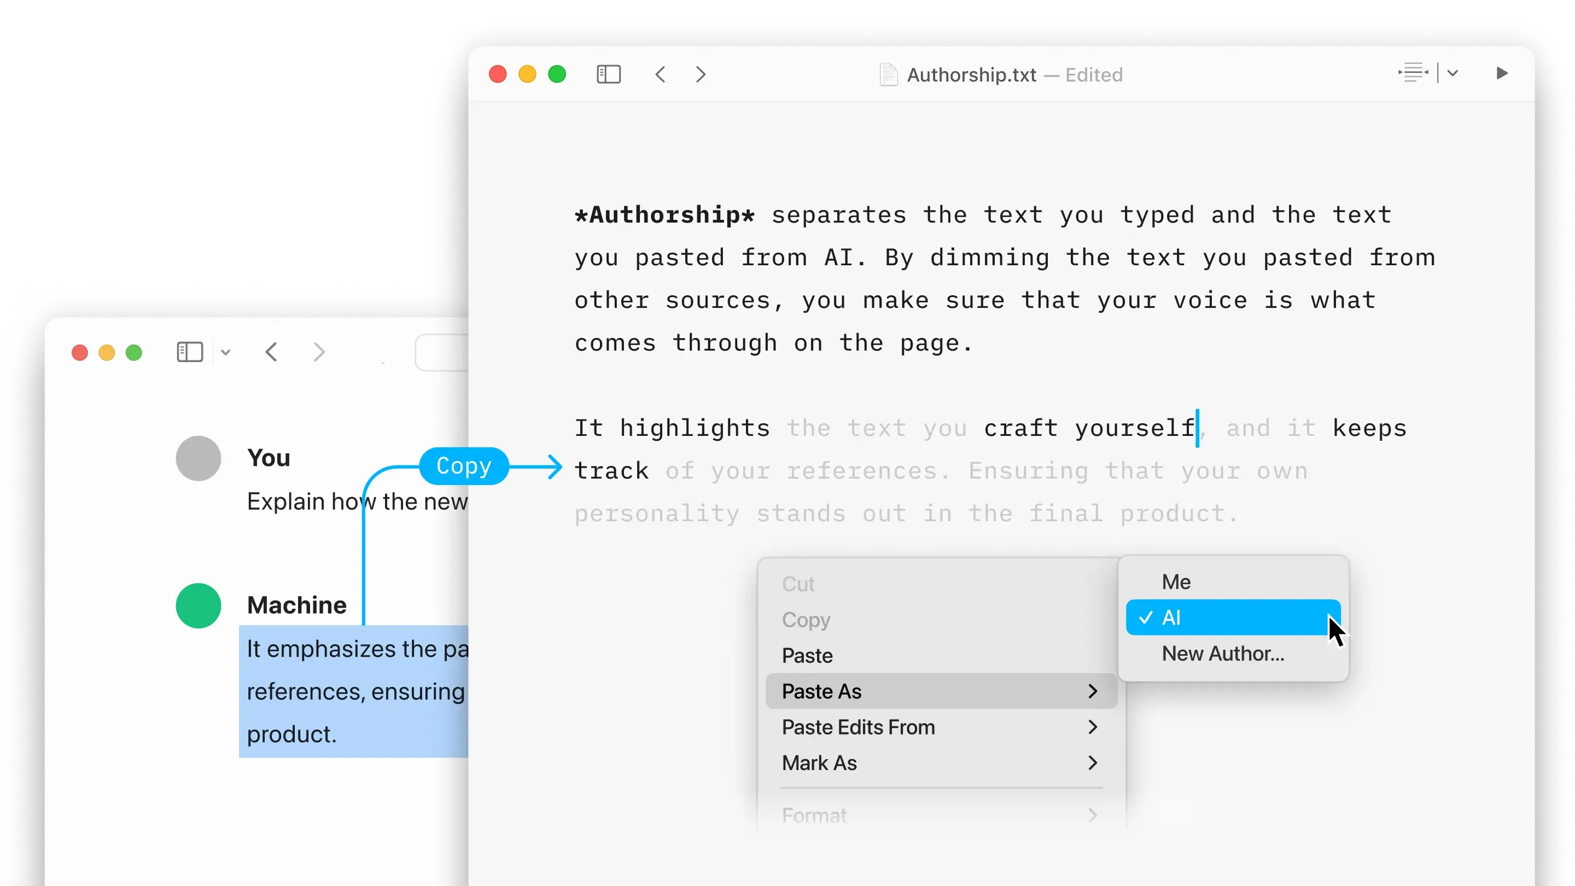This screenshot has height=886, width=1575.
Task: Go back in the chat window
Action: pyautogui.click(x=272, y=352)
